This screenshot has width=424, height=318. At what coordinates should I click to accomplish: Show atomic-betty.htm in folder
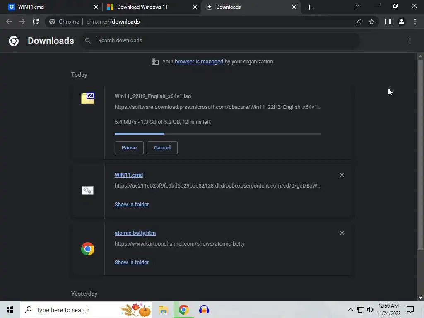(x=132, y=262)
